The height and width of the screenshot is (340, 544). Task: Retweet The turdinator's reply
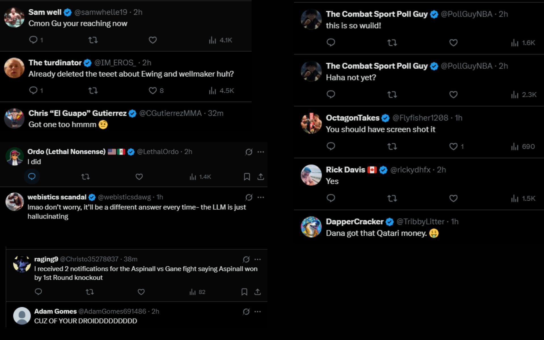pyautogui.click(x=93, y=91)
